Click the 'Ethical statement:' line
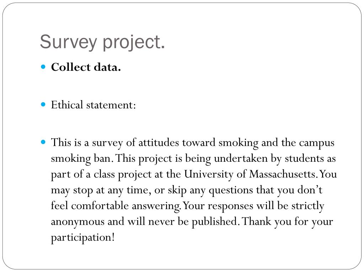 pos(93,105)
